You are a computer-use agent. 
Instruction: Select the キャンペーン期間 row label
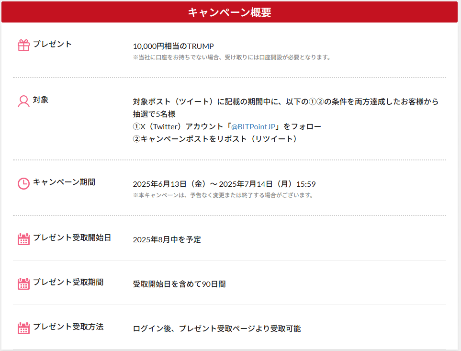tap(64, 182)
